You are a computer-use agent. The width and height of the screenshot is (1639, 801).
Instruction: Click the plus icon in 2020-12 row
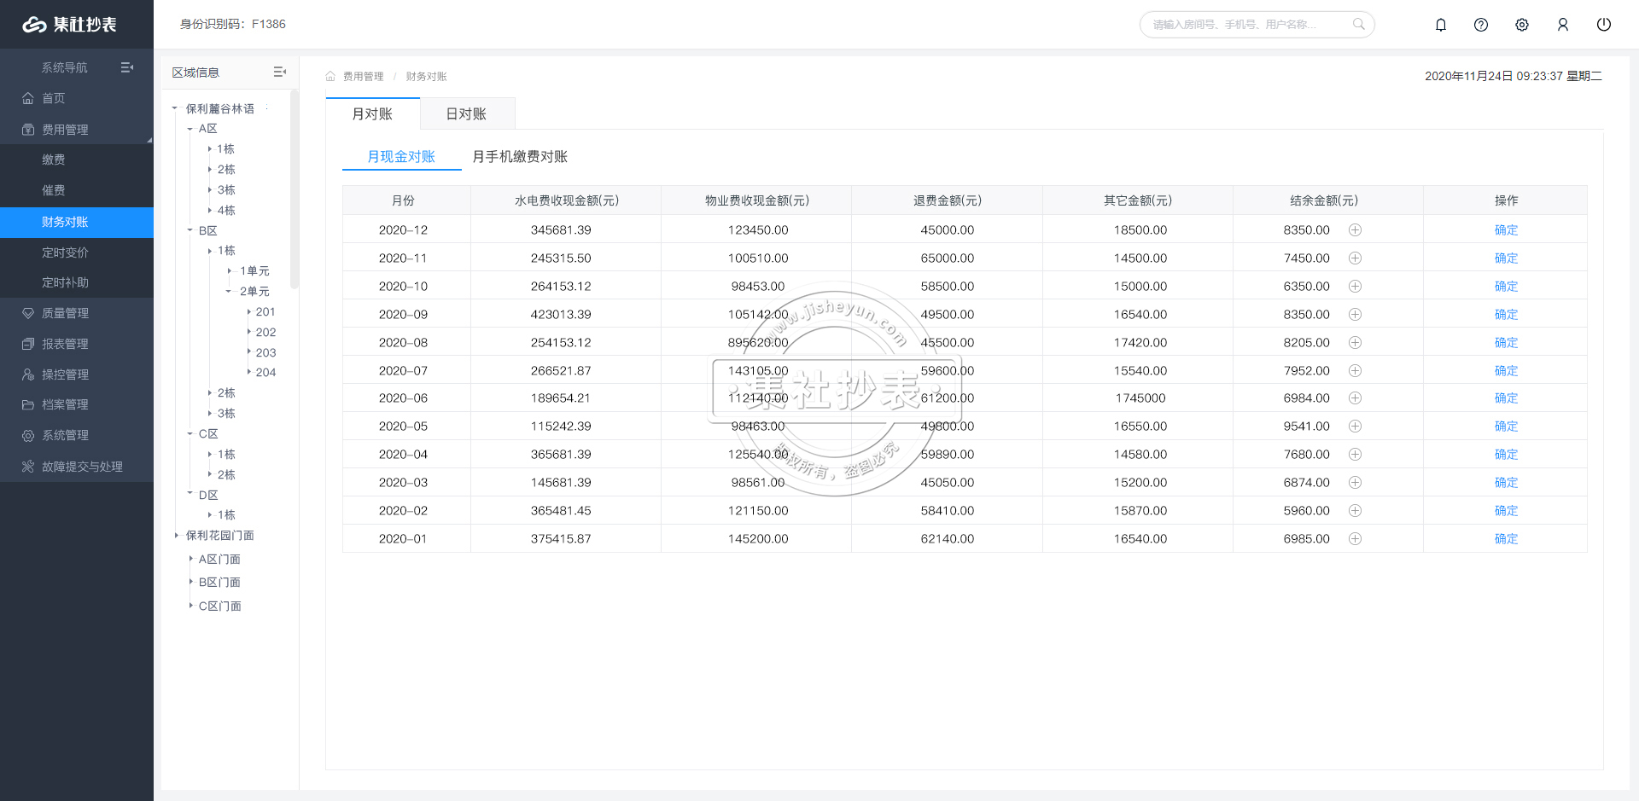coord(1355,230)
